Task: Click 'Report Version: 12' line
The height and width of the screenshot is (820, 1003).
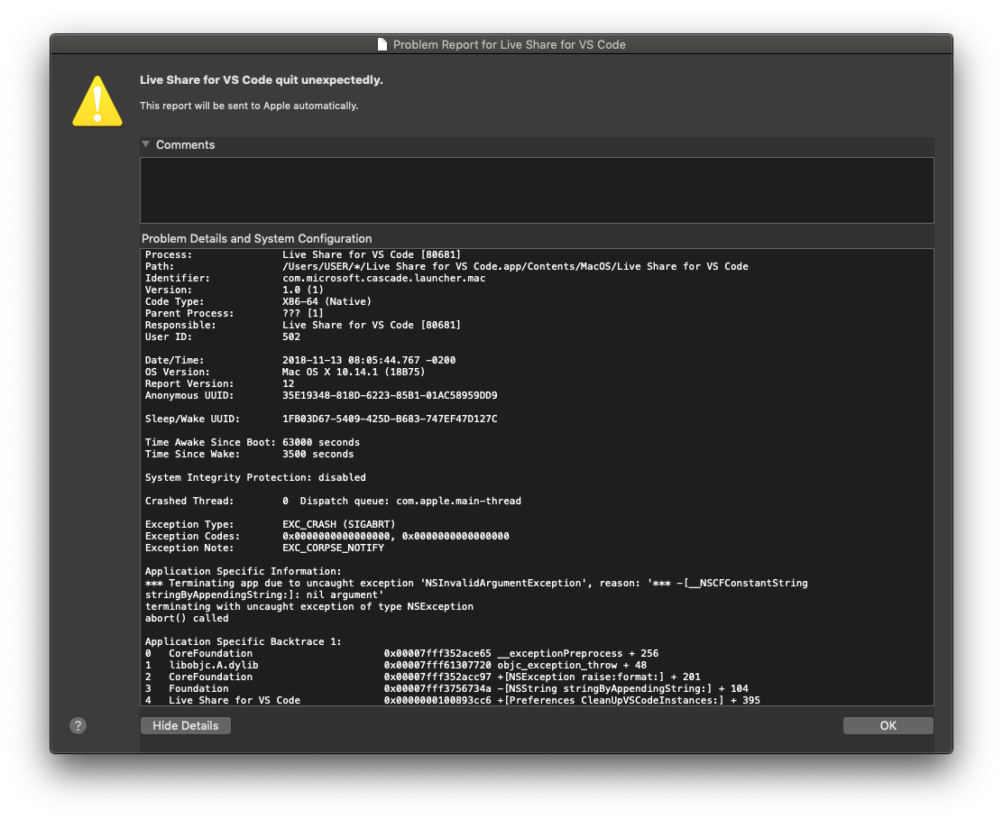Action: [x=219, y=383]
